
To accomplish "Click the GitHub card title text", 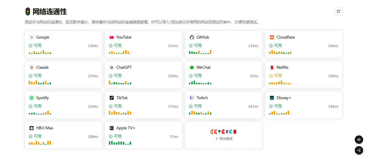I will coord(203,37).
